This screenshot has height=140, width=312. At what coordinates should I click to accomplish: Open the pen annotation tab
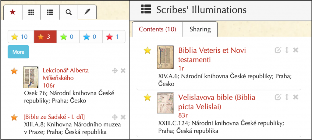(87, 12)
